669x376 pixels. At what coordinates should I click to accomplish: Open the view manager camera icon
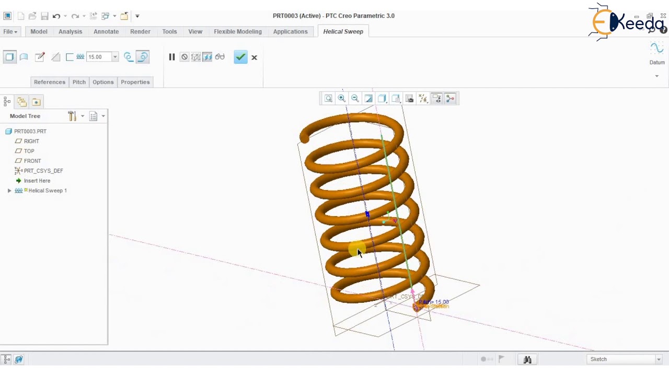[x=409, y=98]
